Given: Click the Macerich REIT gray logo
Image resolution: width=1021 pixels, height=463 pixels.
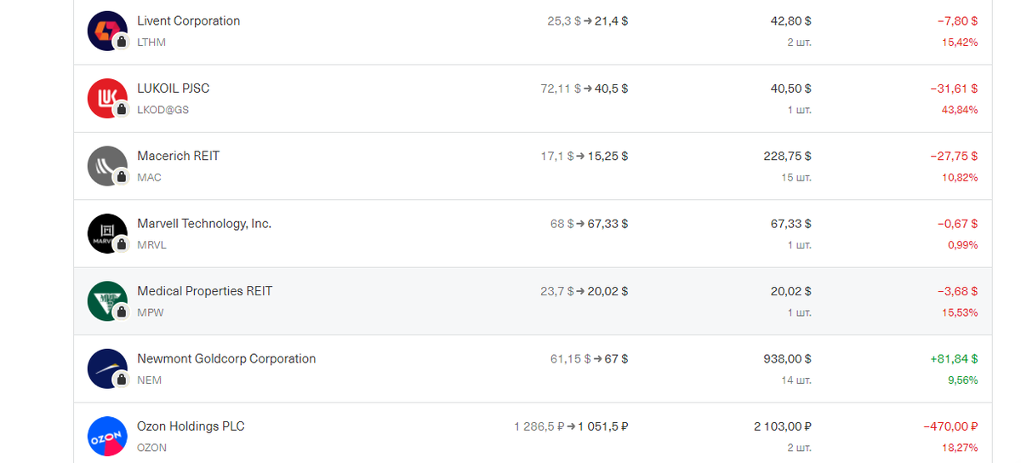Looking at the screenshot, I should tap(107, 166).
